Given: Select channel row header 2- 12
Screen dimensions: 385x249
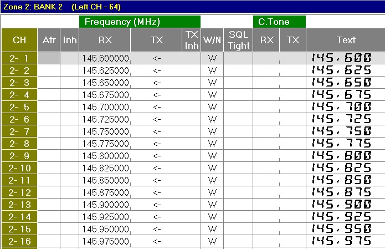Looking at the screenshot, I should (19, 192).
